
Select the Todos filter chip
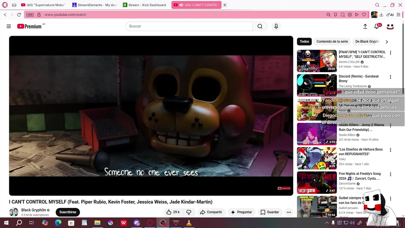(304, 41)
